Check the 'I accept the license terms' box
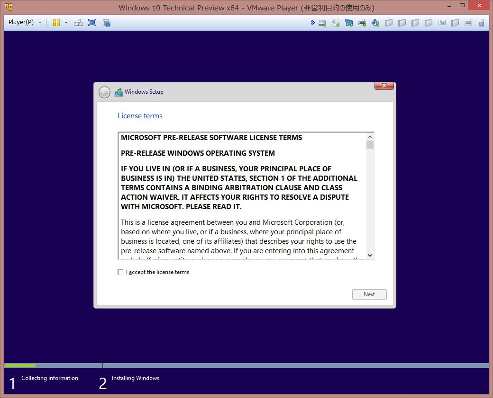The height and width of the screenshot is (398, 493). pyautogui.click(x=120, y=272)
